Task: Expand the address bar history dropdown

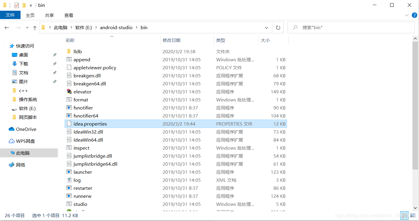Action: pos(267,28)
